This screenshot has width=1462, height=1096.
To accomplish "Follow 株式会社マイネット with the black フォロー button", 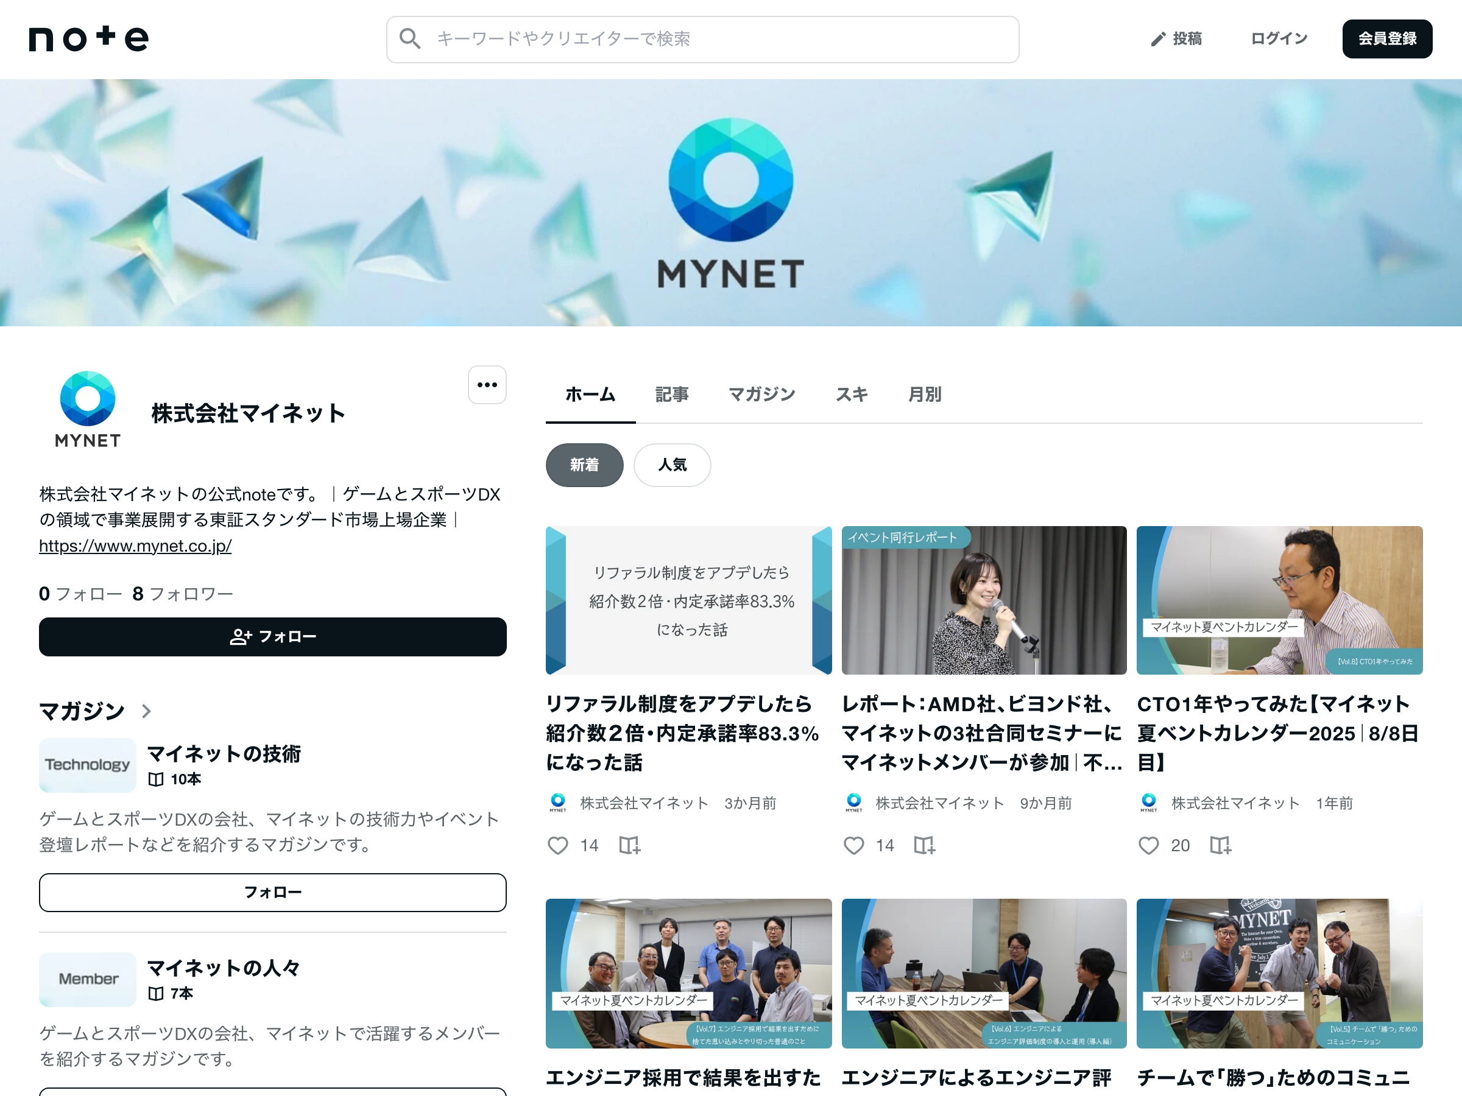I will point(273,637).
